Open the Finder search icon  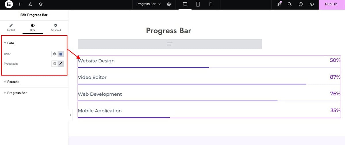pyautogui.click(x=290, y=4)
